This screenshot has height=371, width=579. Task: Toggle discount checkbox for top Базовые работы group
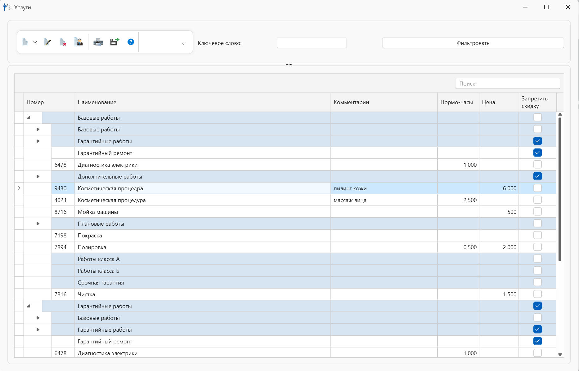click(x=537, y=117)
